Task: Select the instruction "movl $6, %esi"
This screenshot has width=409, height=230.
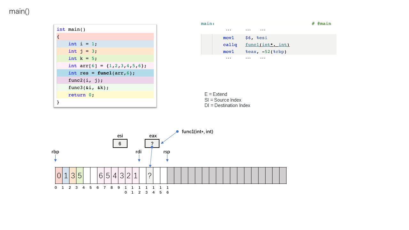Action: 245,38
